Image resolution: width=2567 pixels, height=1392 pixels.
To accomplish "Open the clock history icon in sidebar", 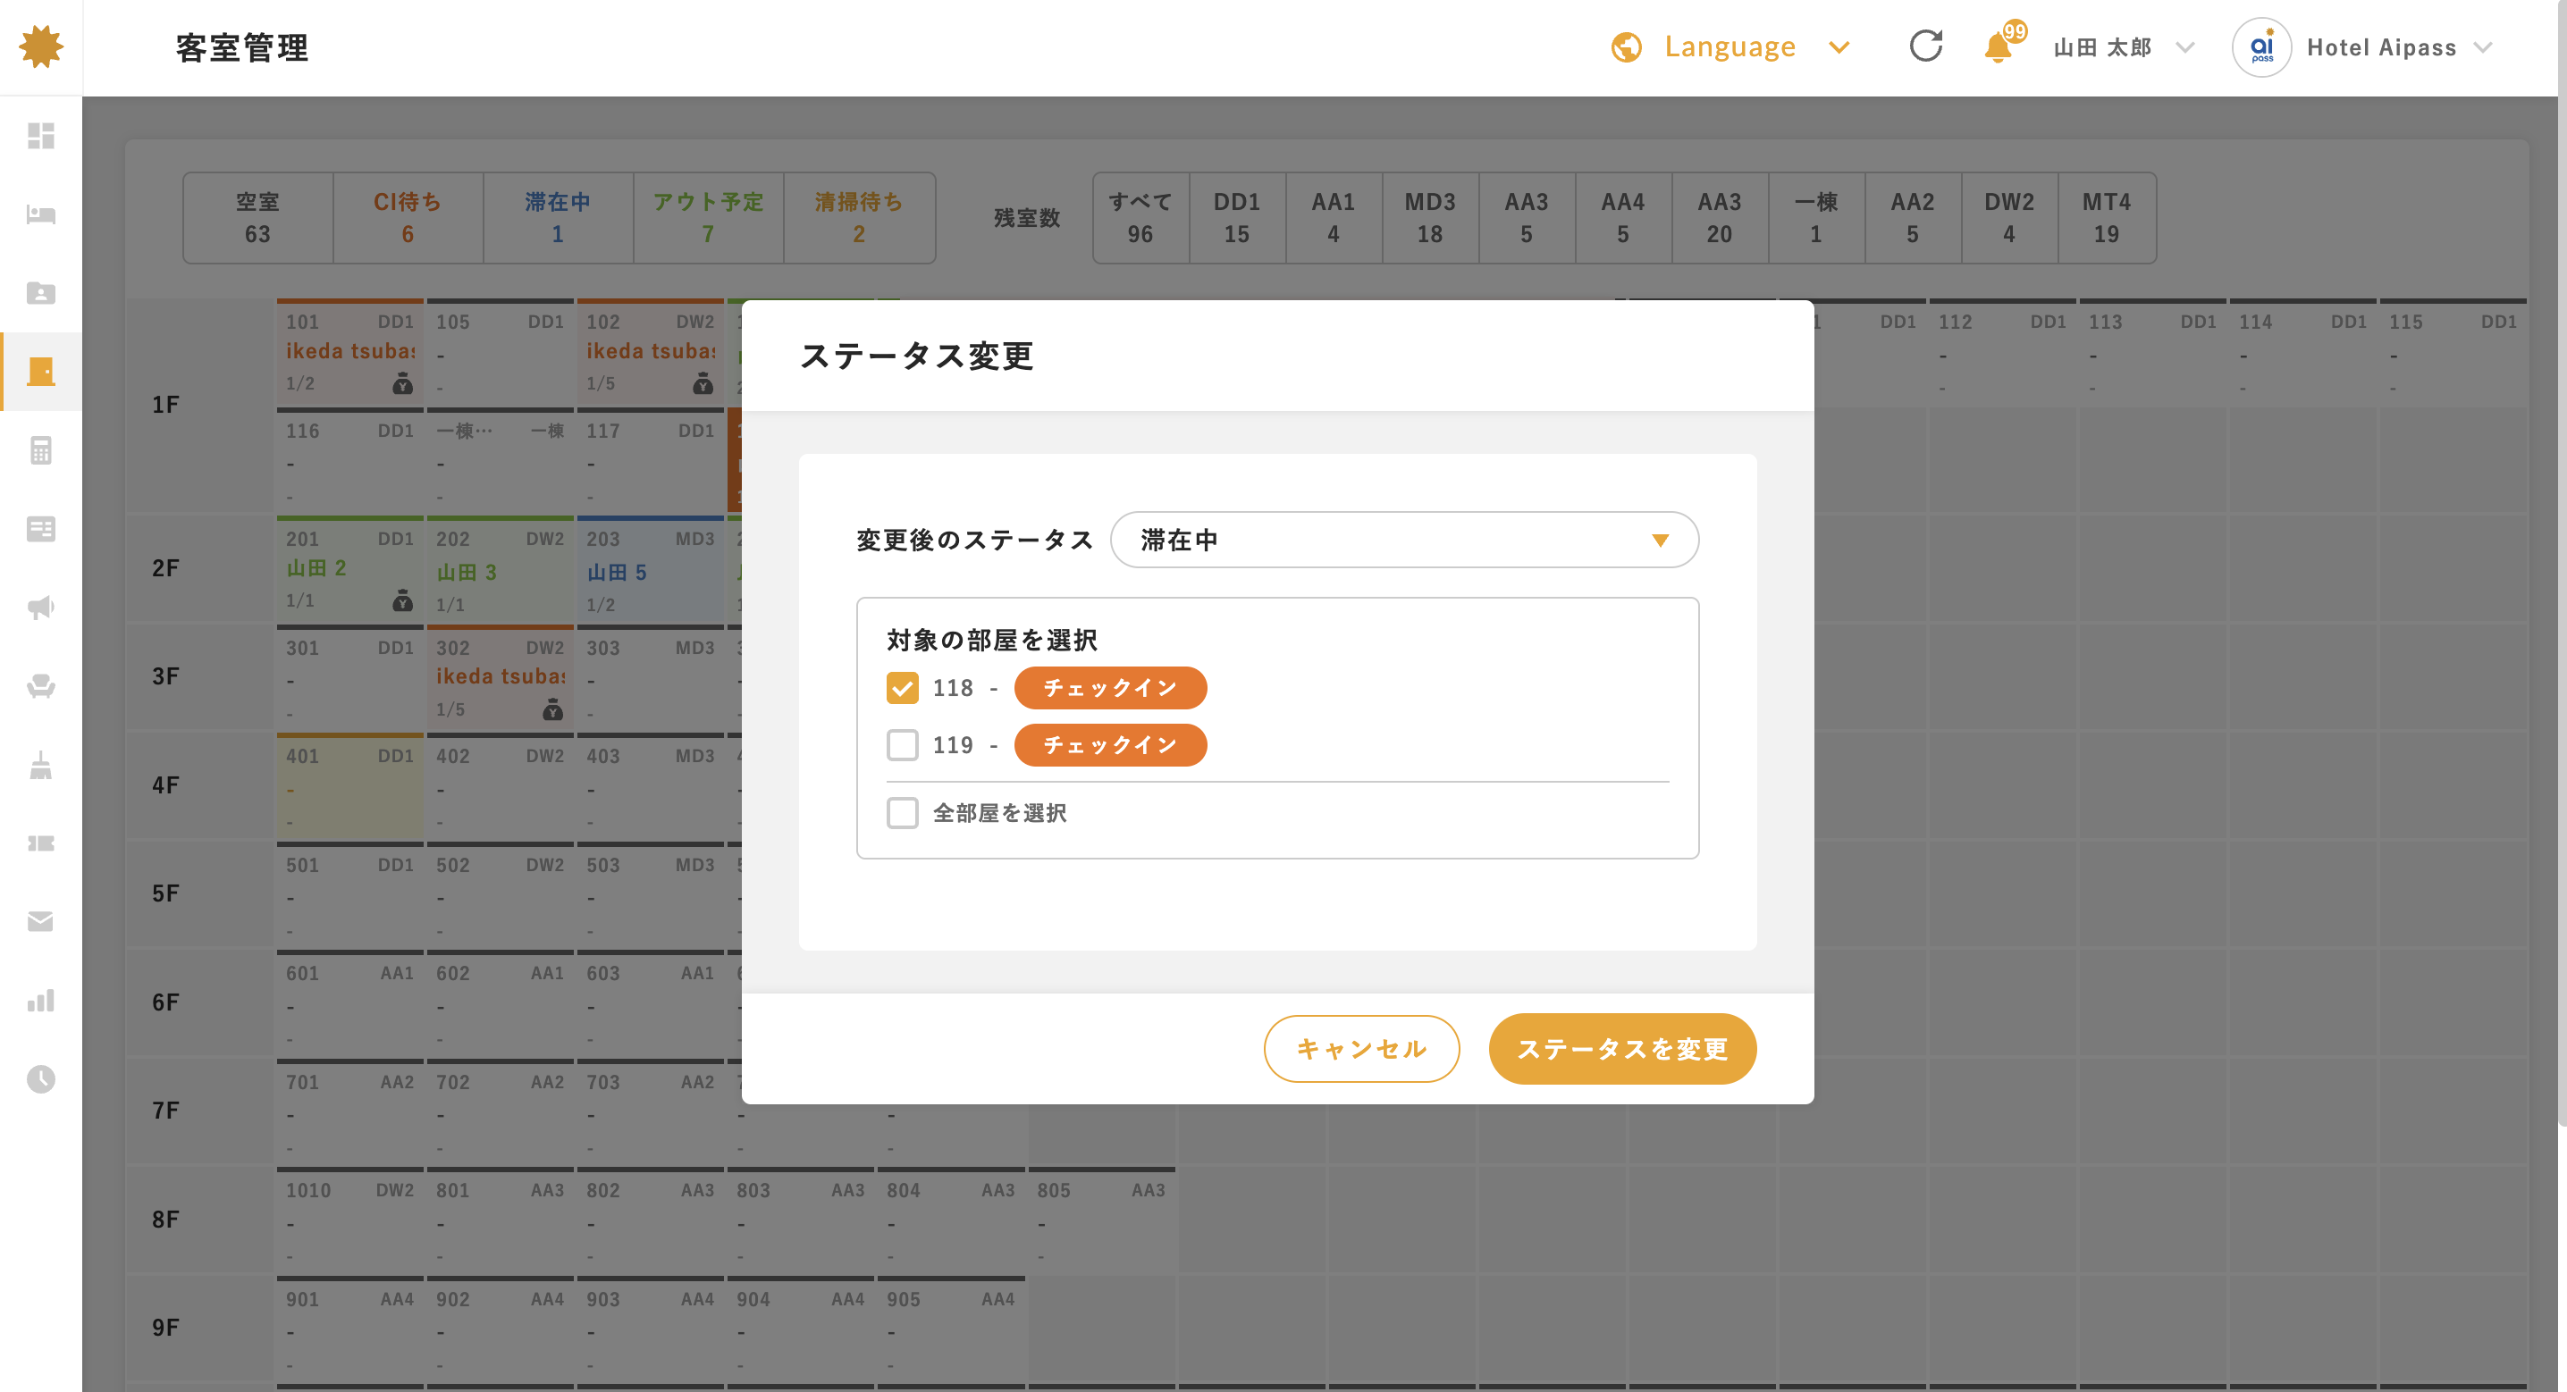I will point(41,1079).
